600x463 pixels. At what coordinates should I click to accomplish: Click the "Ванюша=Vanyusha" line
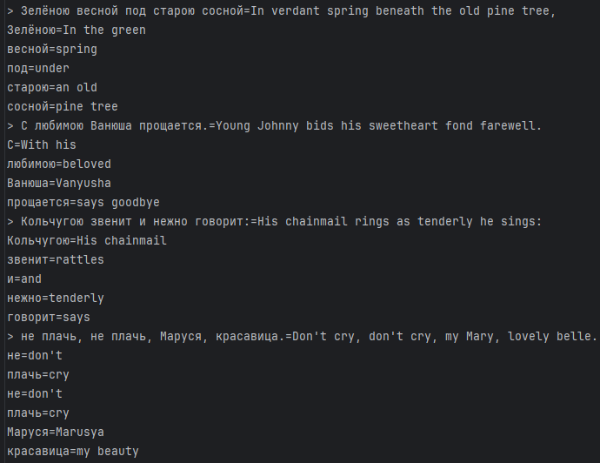coord(59,183)
